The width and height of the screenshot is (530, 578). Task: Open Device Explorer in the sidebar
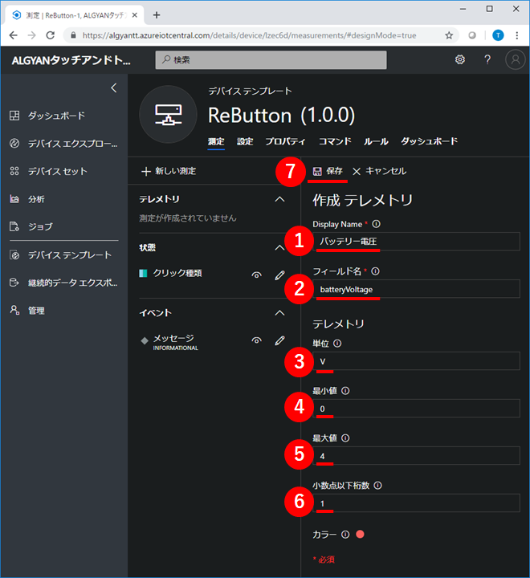click(x=63, y=144)
